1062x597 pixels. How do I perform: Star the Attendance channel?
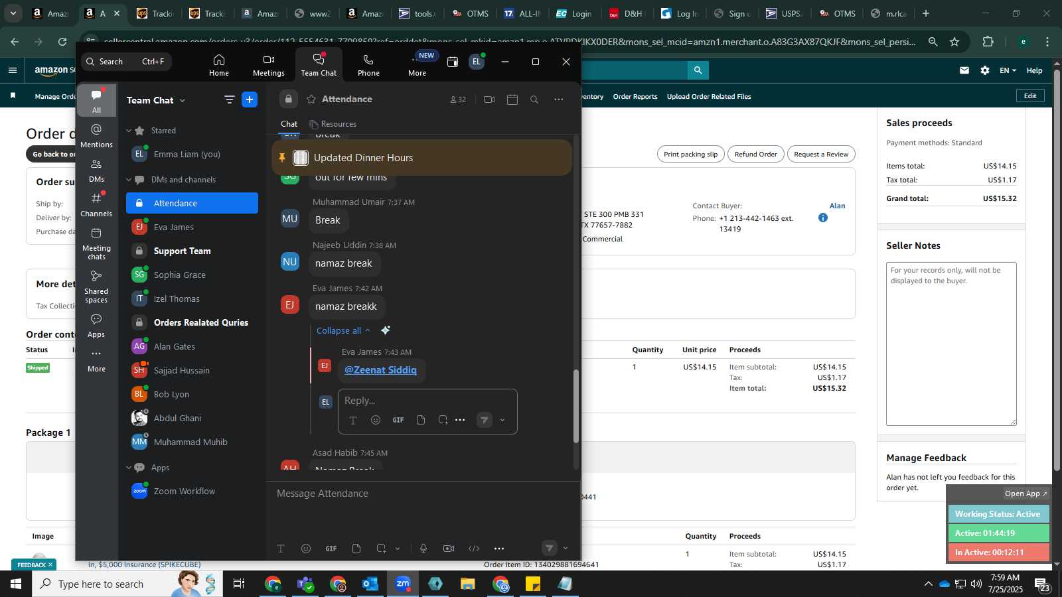311,99
